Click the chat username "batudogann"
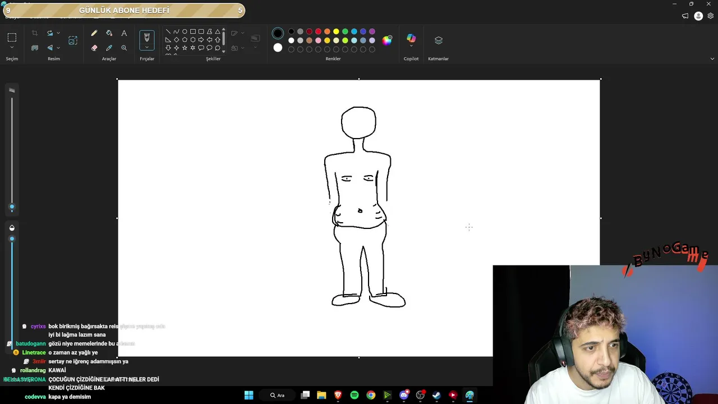 coord(31,343)
